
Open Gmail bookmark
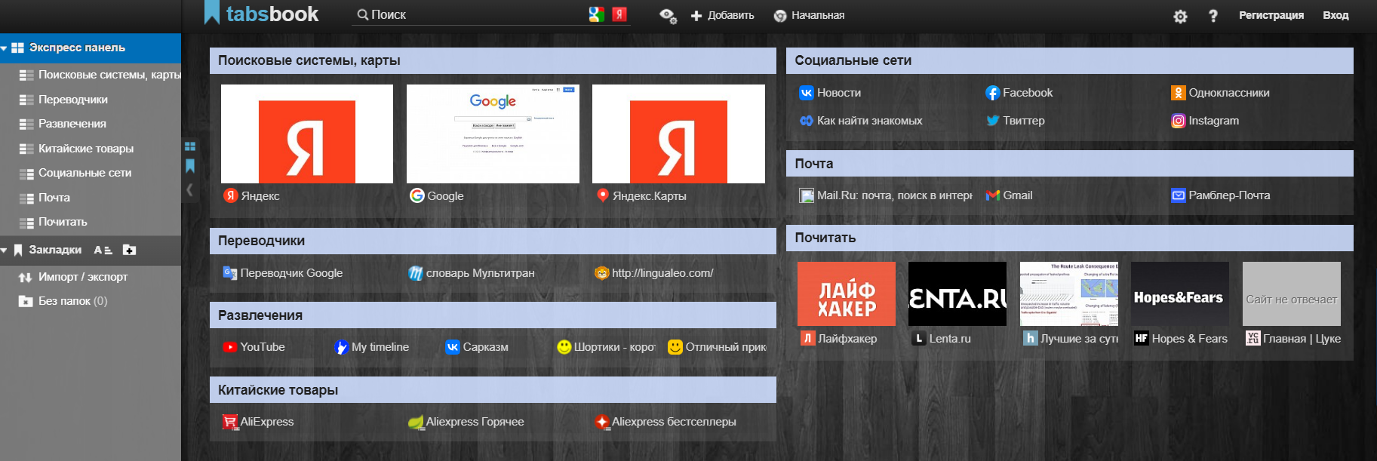(x=1009, y=195)
